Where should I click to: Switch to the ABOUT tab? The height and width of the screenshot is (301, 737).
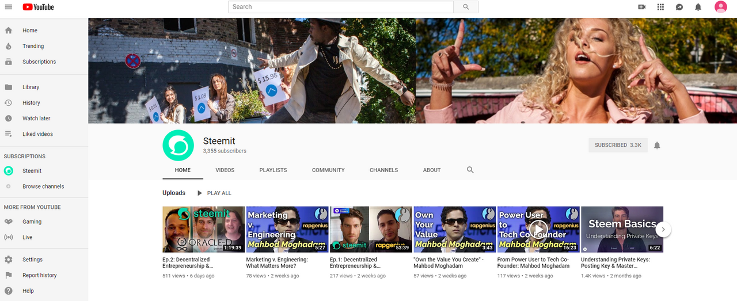[432, 170]
